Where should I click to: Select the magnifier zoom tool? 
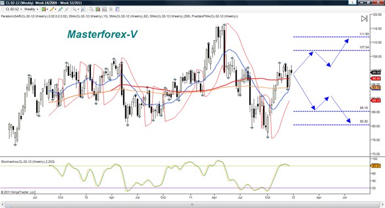74,9
